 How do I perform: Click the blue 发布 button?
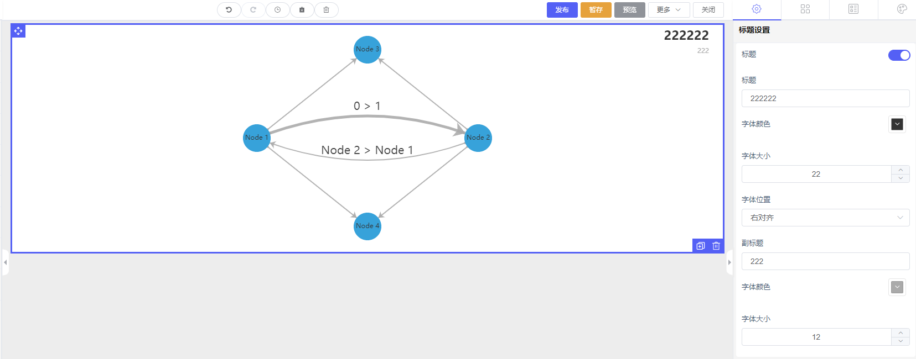562,10
